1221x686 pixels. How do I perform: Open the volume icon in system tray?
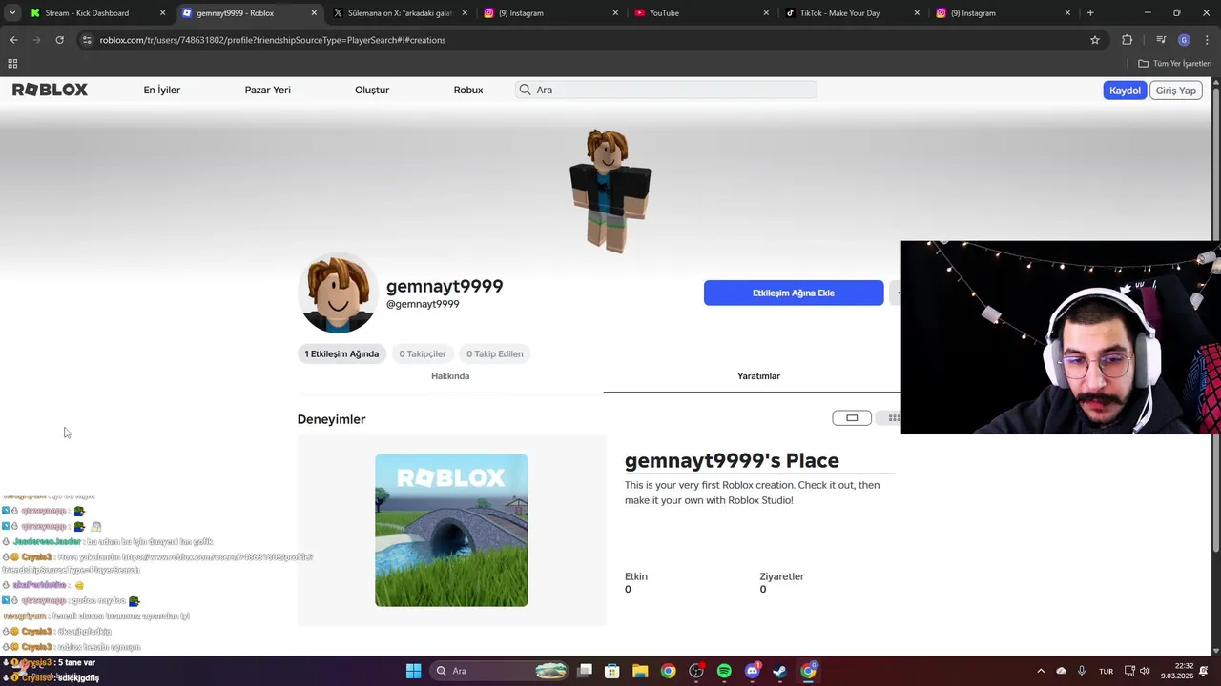pos(1145,671)
